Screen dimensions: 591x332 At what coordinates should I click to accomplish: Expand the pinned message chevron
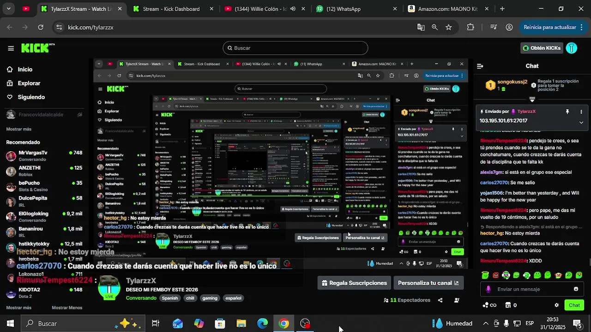tap(581, 122)
